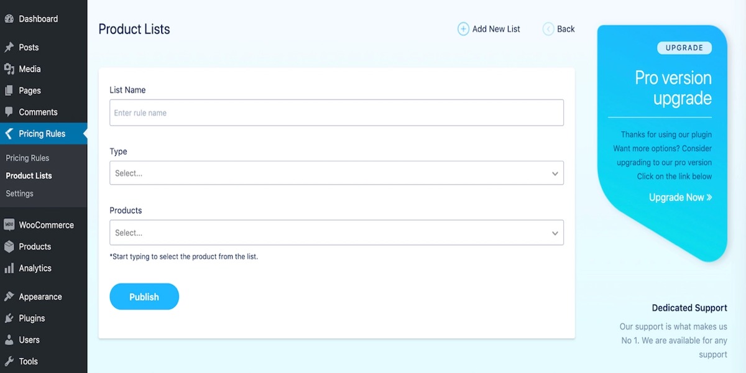Click the Upgrade Now link

680,198
